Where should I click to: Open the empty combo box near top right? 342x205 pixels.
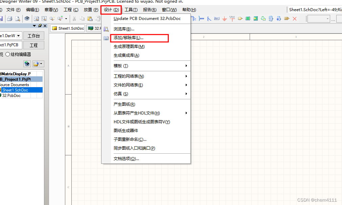(318, 19)
